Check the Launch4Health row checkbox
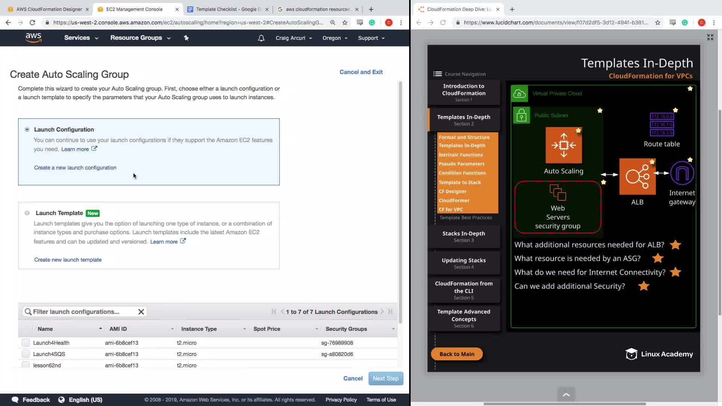This screenshot has height=406, width=722. coord(26,343)
